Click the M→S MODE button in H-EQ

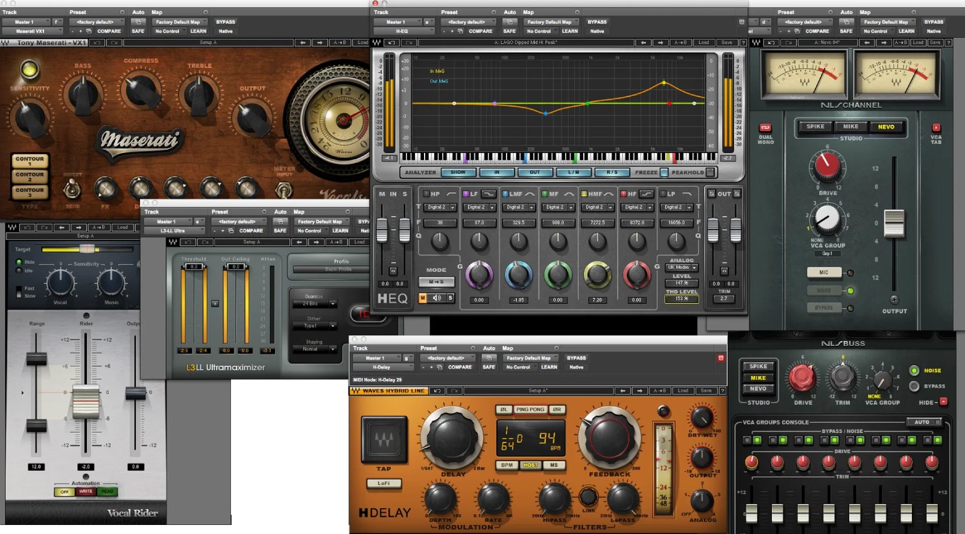coord(436,281)
